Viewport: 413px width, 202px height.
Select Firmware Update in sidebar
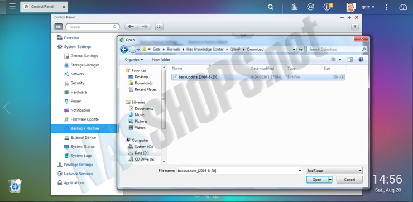[x=84, y=119]
